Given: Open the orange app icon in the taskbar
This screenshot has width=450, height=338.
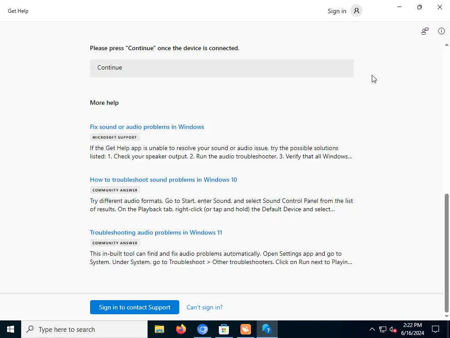Looking at the screenshot, I should pos(245,329).
